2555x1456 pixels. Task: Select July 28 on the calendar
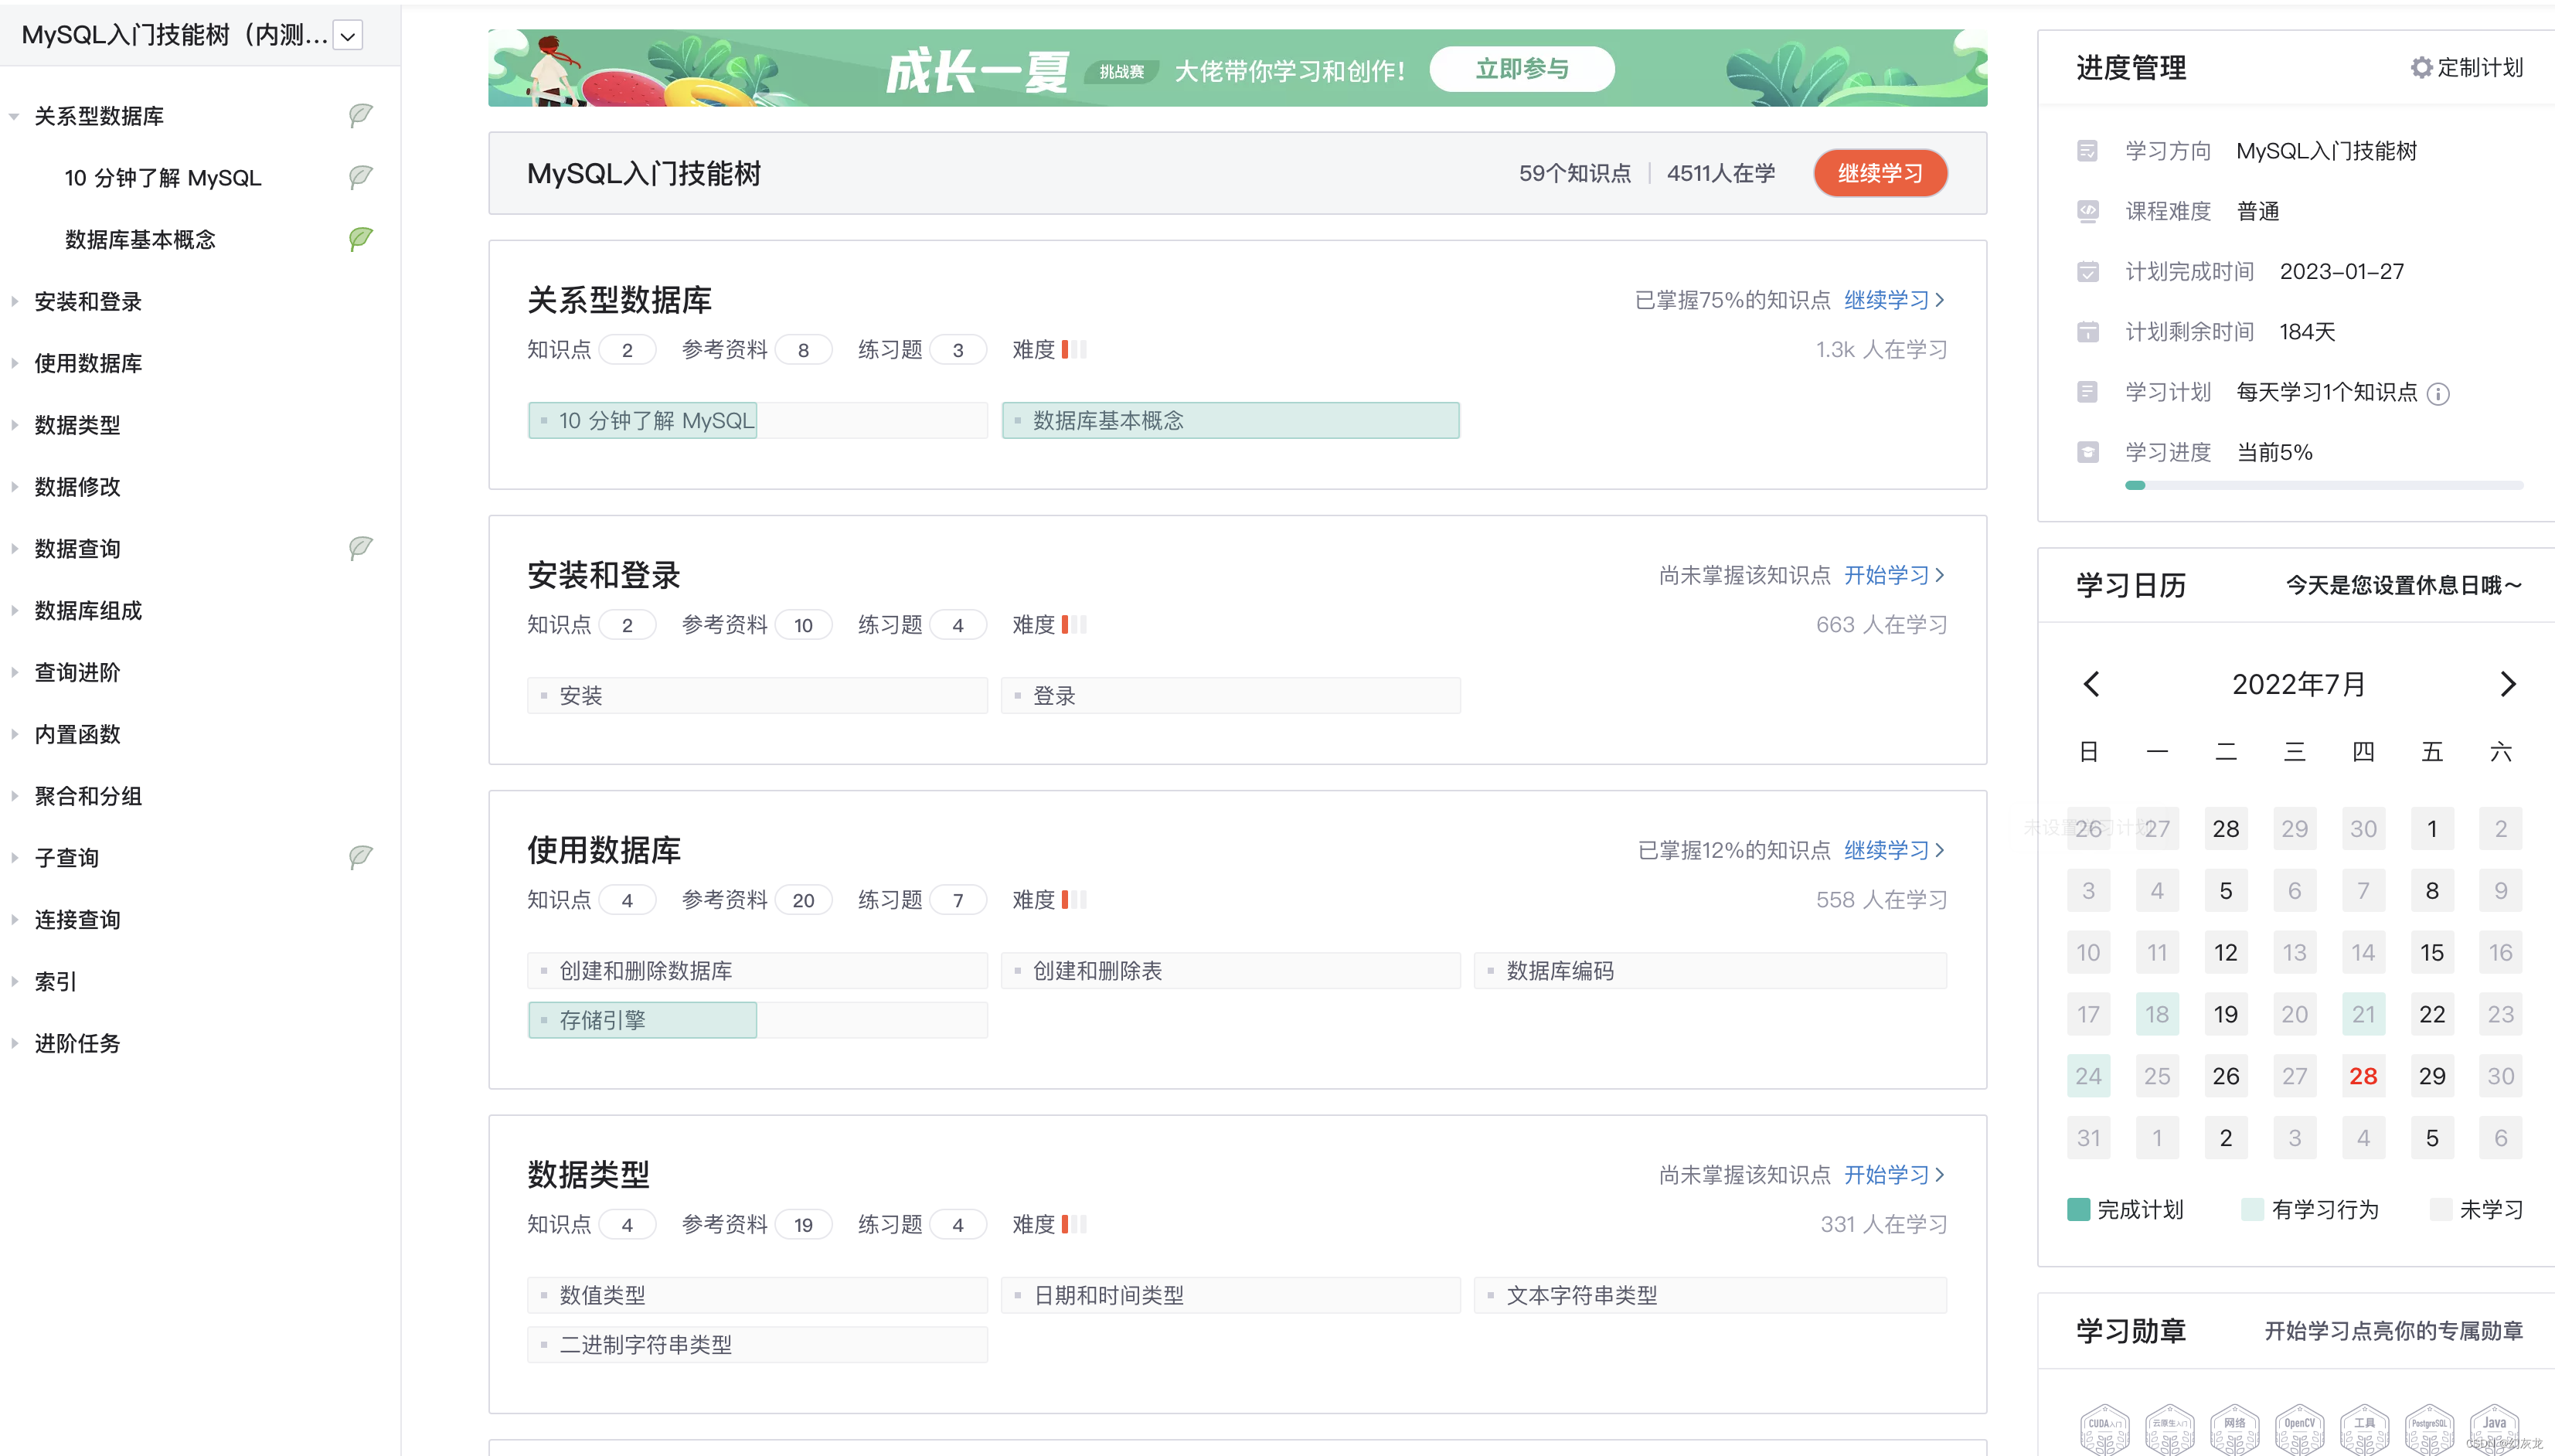click(2364, 1075)
